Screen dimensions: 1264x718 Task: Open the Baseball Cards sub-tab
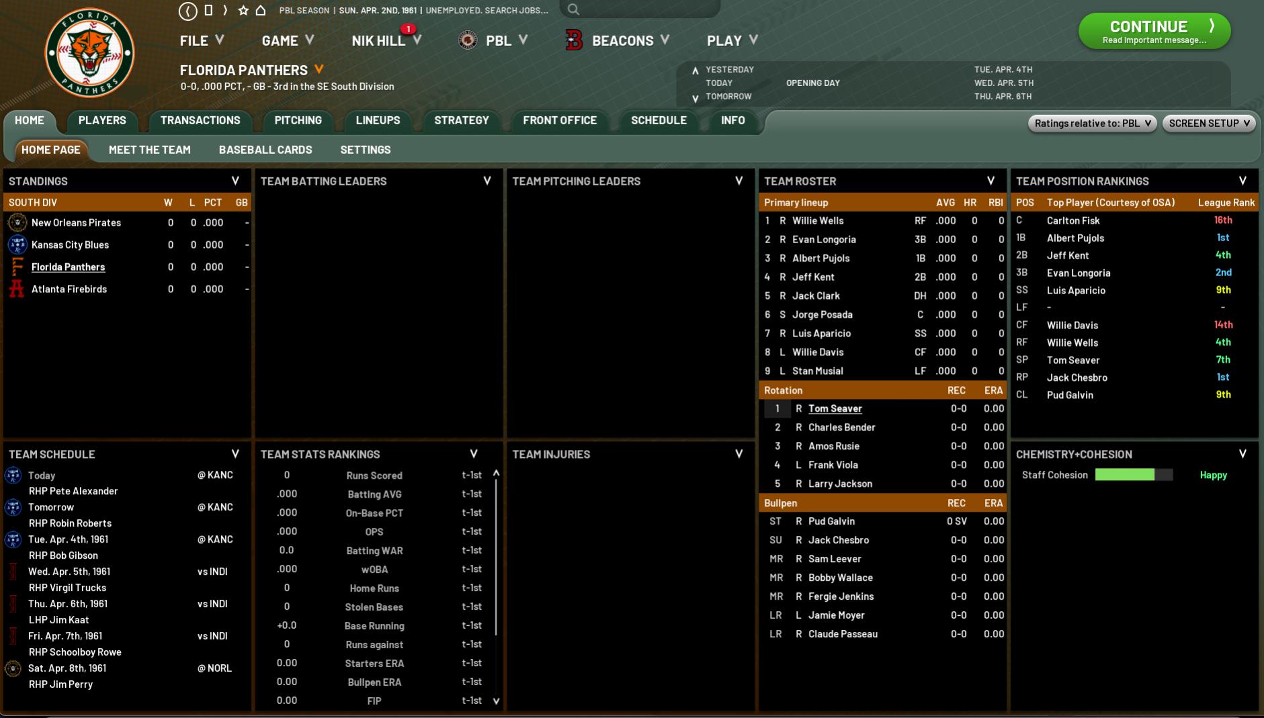(265, 150)
